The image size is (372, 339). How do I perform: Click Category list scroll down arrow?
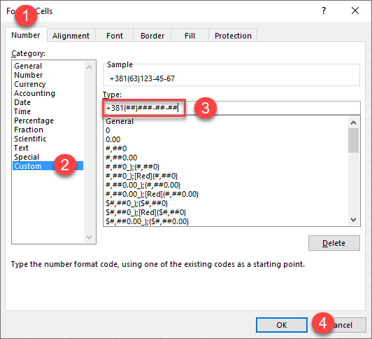[x=90, y=237]
